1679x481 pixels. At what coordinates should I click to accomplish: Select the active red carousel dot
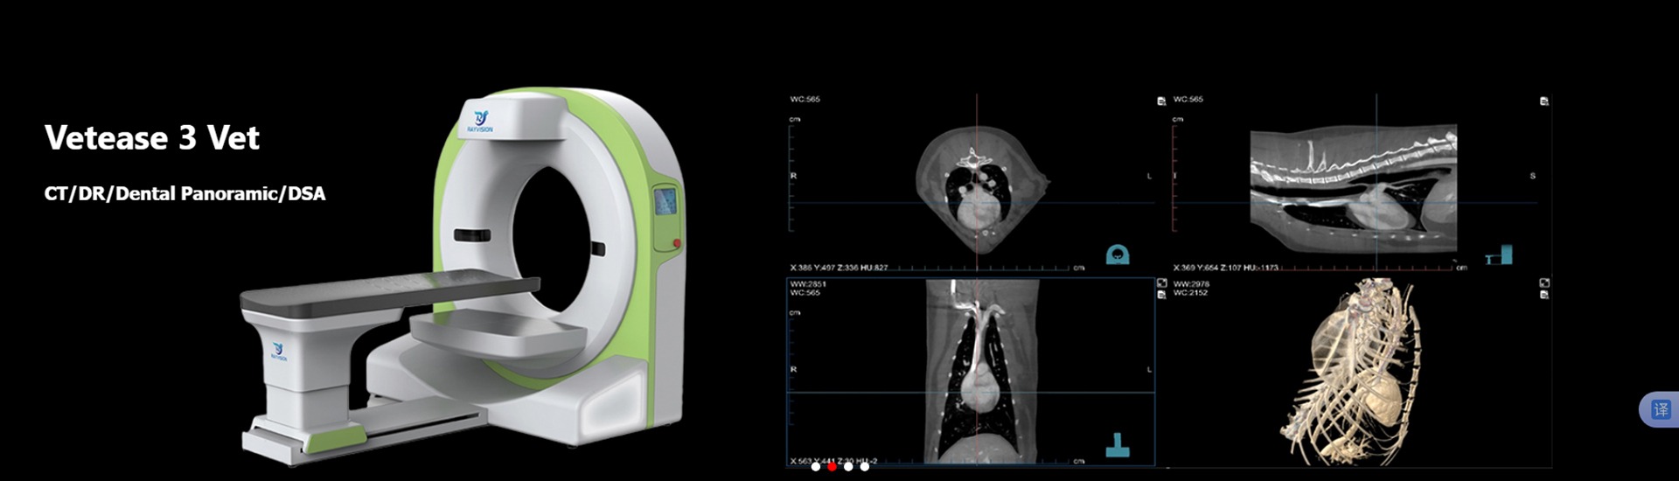pos(832,467)
